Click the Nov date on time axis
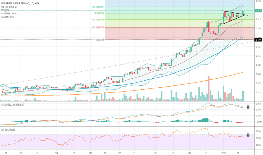 coord(155,153)
